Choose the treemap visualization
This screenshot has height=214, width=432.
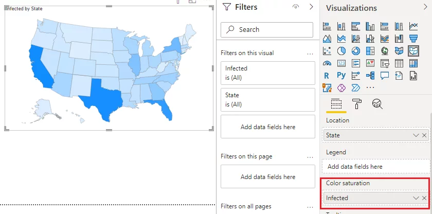[370, 51]
